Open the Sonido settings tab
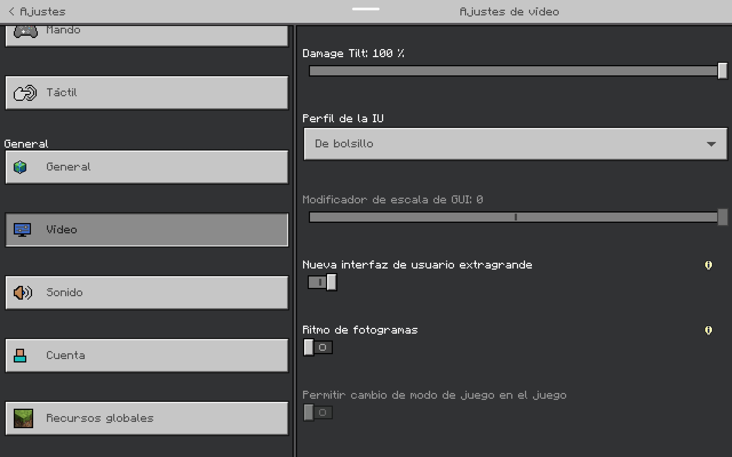The image size is (732, 457). pos(147,292)
